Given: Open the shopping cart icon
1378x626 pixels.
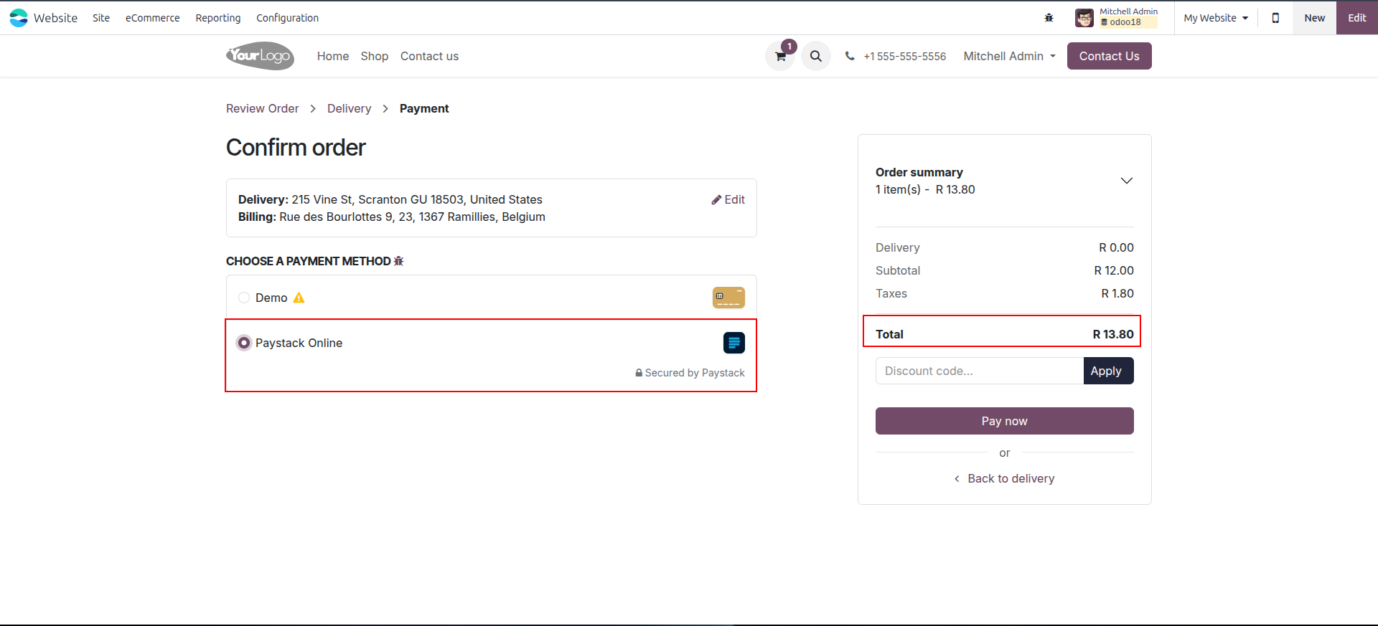Looking at the screenshot, I should coord(780,56).
